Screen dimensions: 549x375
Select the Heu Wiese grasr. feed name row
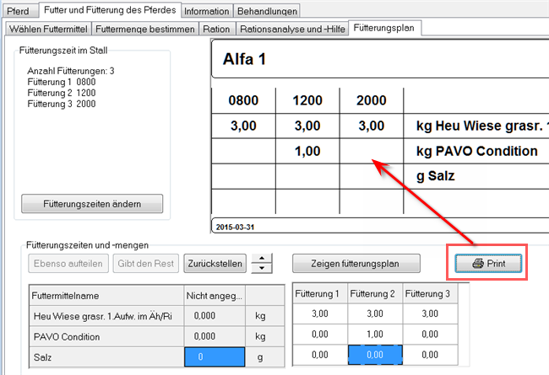click(106, 316)
